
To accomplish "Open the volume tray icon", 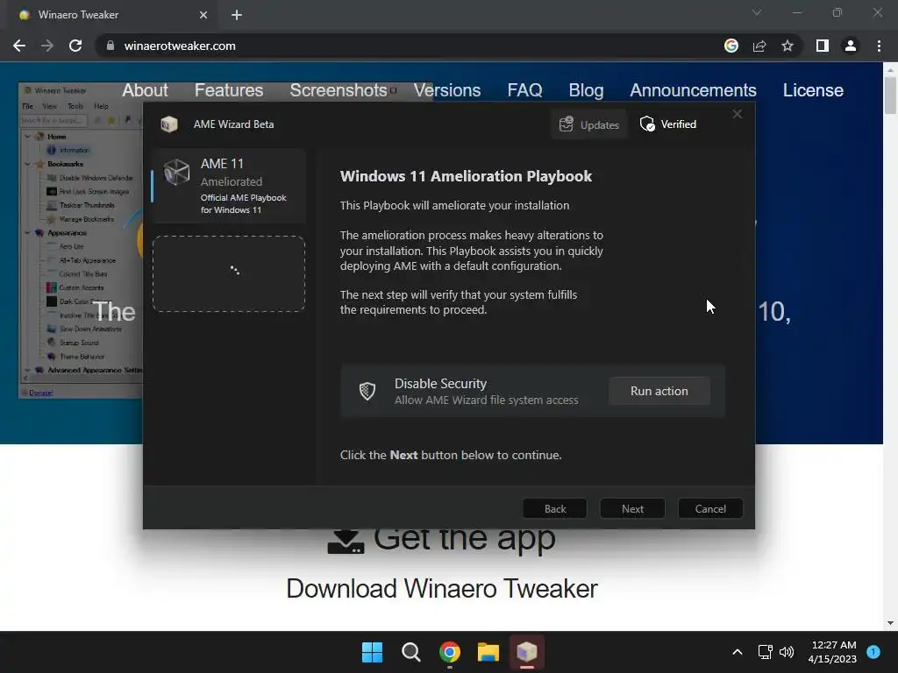I will point(787,652).
